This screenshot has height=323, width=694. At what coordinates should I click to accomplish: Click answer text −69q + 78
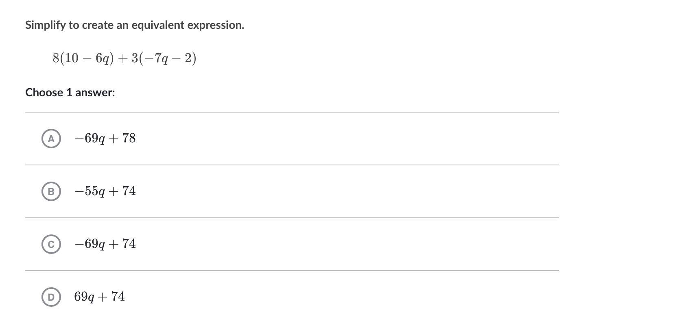(105, 139)
